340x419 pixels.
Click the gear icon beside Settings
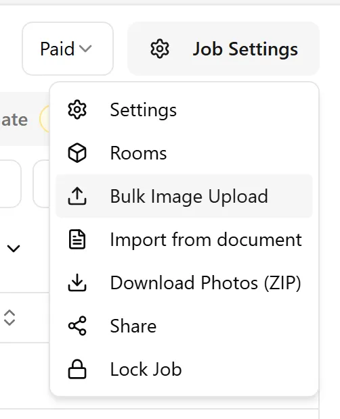tap(77, 109)
